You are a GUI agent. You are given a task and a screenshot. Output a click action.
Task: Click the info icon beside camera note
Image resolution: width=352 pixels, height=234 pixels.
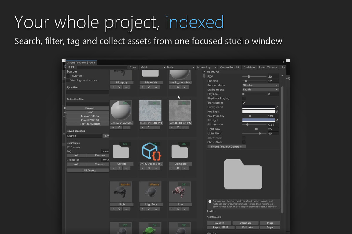(x=210, y=202)
